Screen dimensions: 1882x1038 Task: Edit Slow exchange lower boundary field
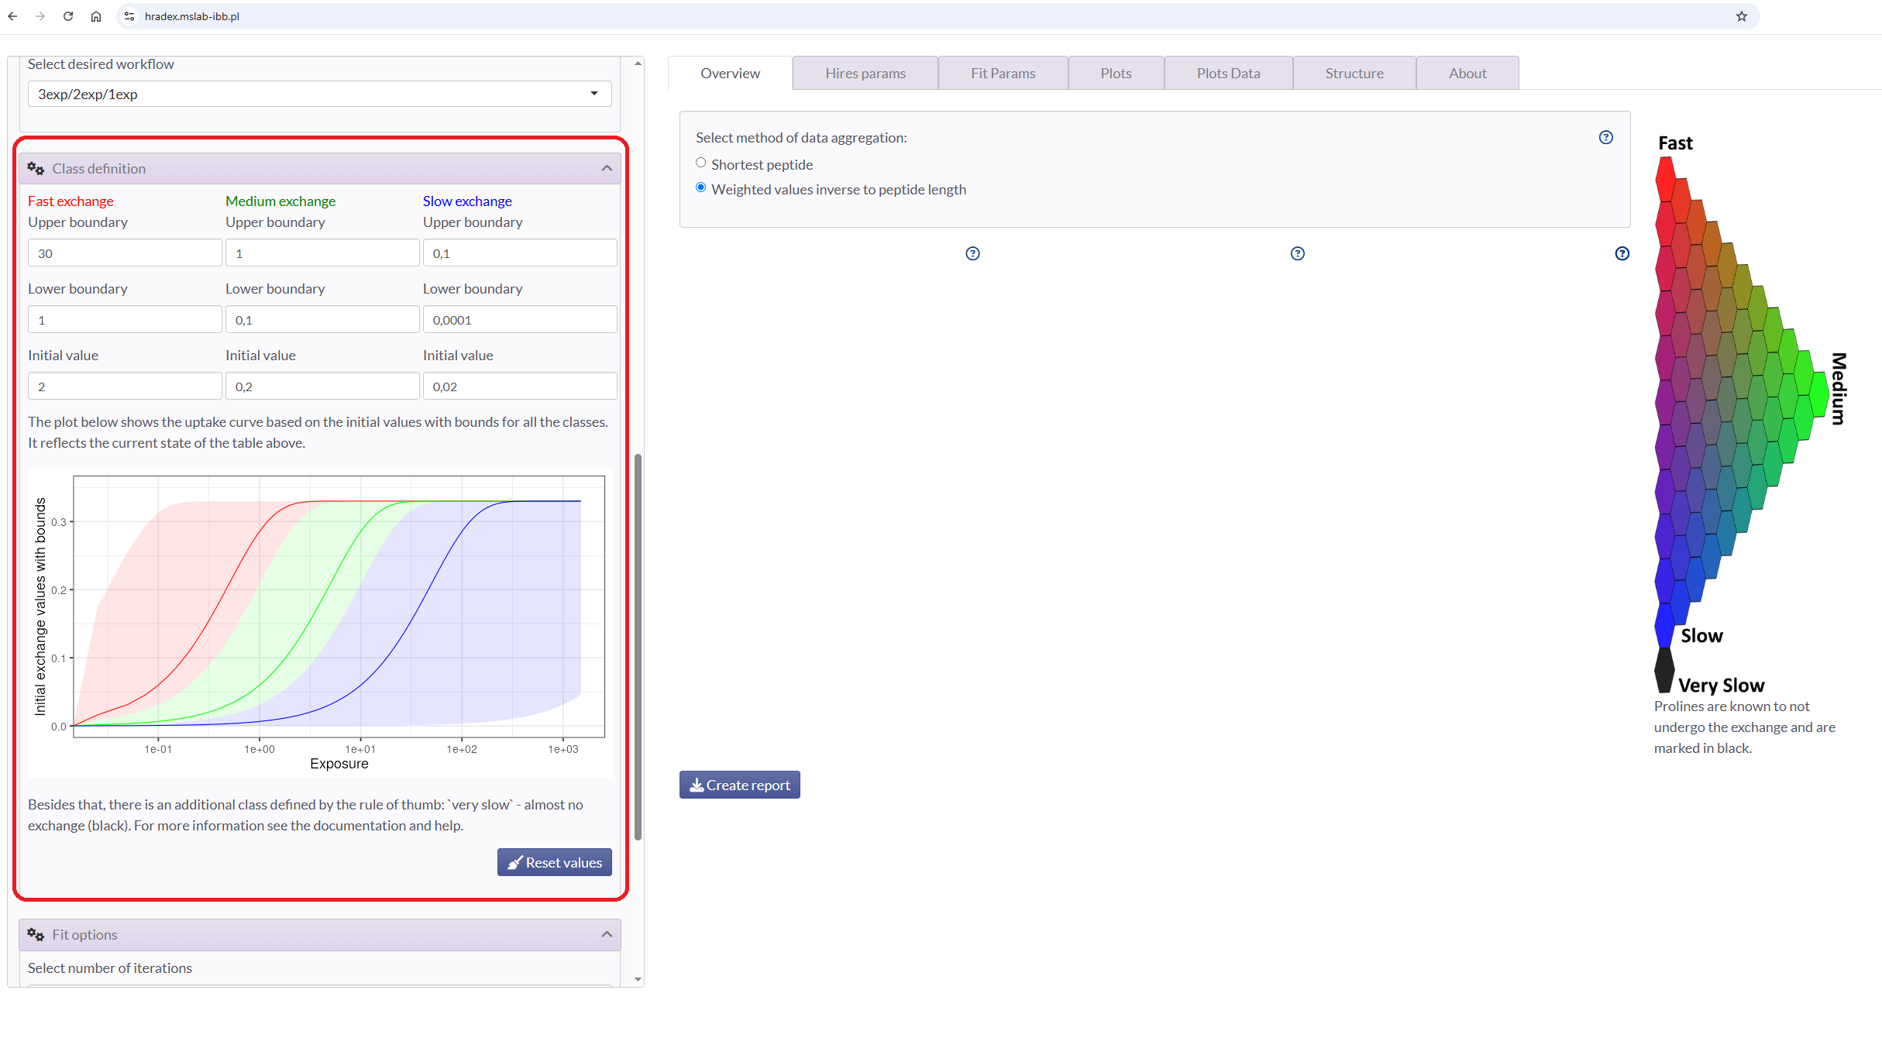pos(520,320)
